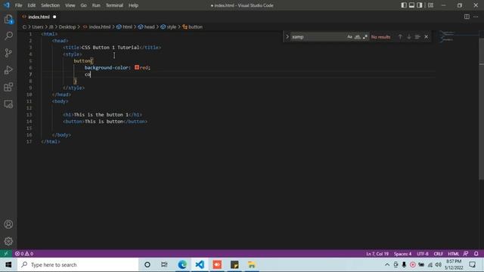Go to previous match in find widget
Image resolution: width=484 pixels, height=272 pixels.
pos(400,37)
